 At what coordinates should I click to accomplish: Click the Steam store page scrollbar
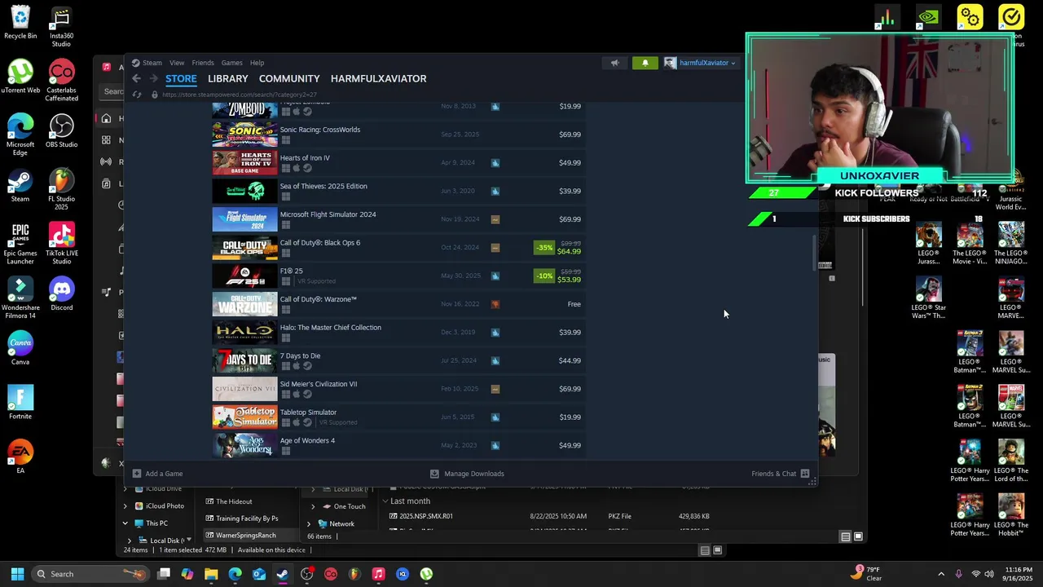click(x=814, y=253)
